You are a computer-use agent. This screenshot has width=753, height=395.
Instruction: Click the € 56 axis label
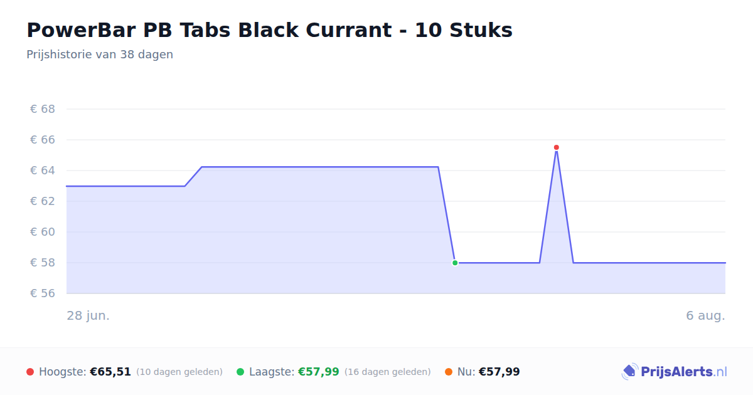coord(43,293)
